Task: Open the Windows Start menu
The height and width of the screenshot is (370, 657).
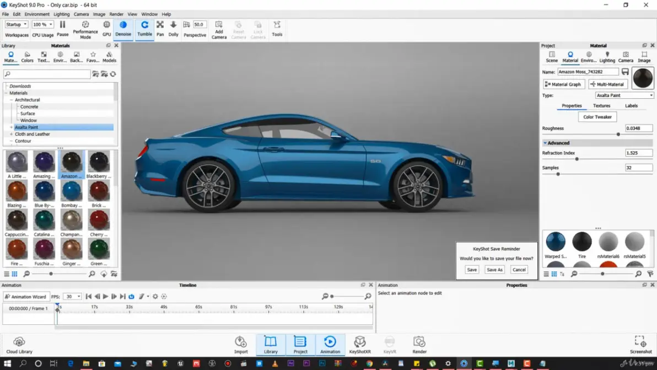Action: point(7,363)
